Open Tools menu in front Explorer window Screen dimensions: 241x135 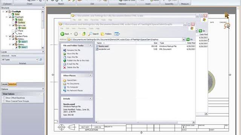[91, 28]
